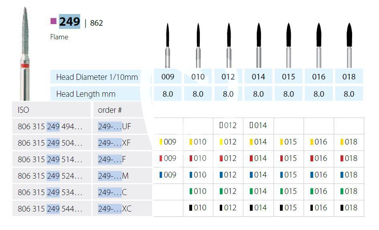Select the white 014 box in the UF row

(x=251, y=125)
